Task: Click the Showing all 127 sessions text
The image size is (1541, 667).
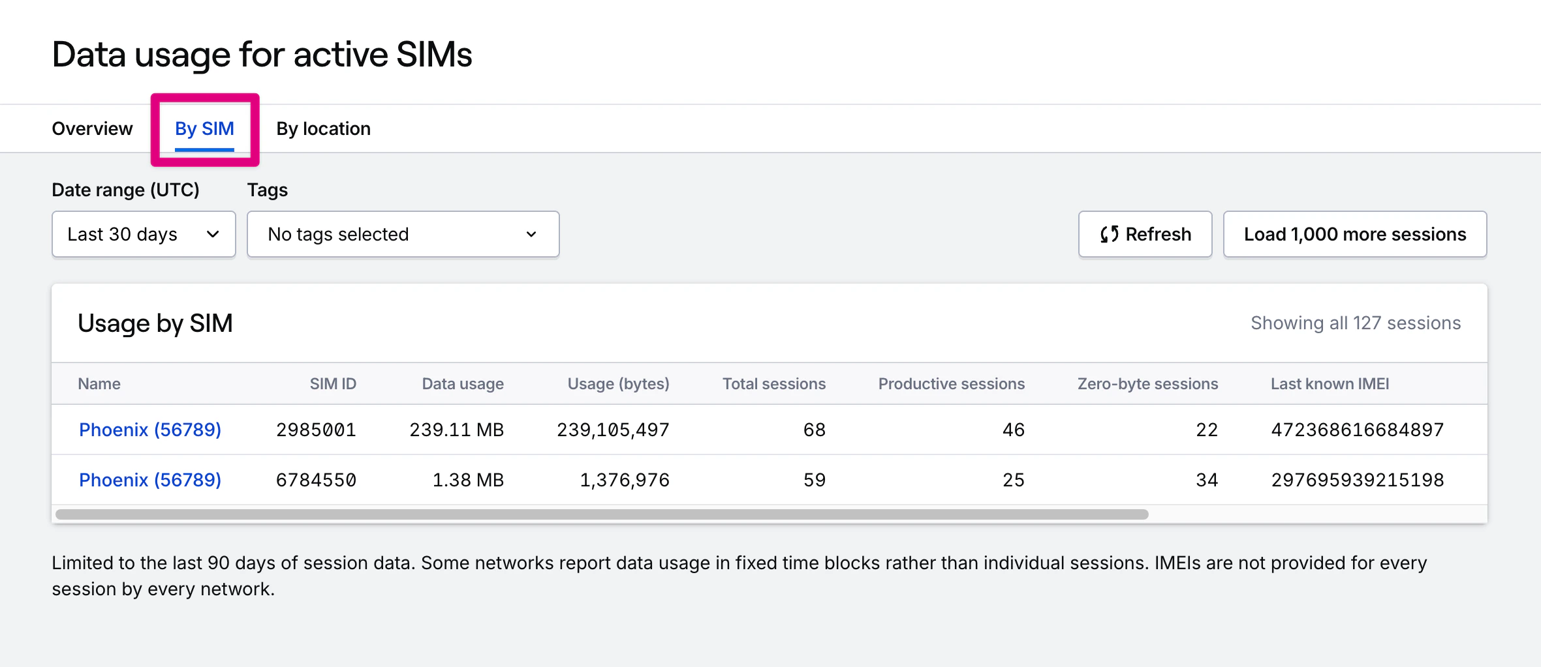Action: point(1356,323)
